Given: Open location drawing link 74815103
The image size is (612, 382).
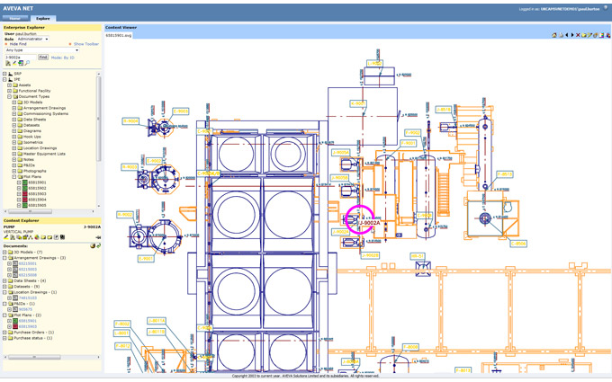Looking at the screenshot, I should 28,298.
